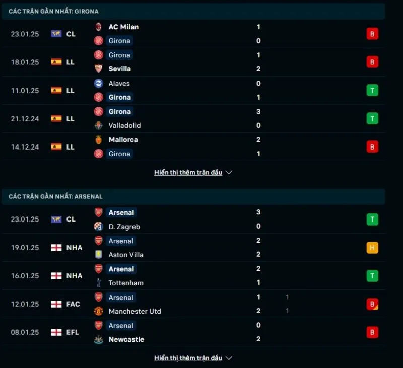Expand more Girona matches with the chevron arrow

click(229, 172)
